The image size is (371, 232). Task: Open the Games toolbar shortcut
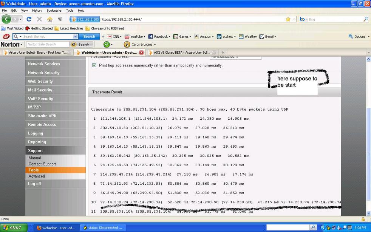tap(182, 36)
